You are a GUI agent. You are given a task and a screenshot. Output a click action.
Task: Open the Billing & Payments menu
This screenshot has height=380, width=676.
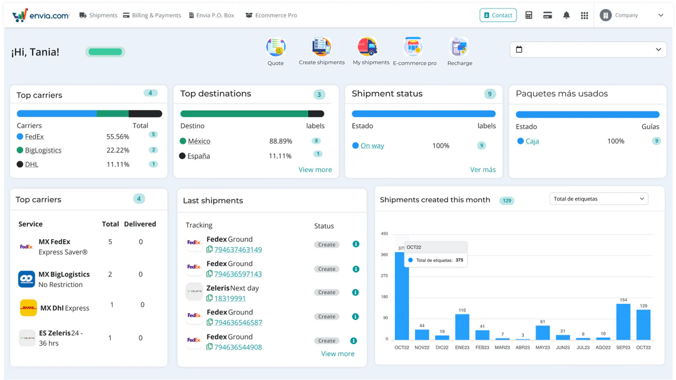tap(152, 15)
